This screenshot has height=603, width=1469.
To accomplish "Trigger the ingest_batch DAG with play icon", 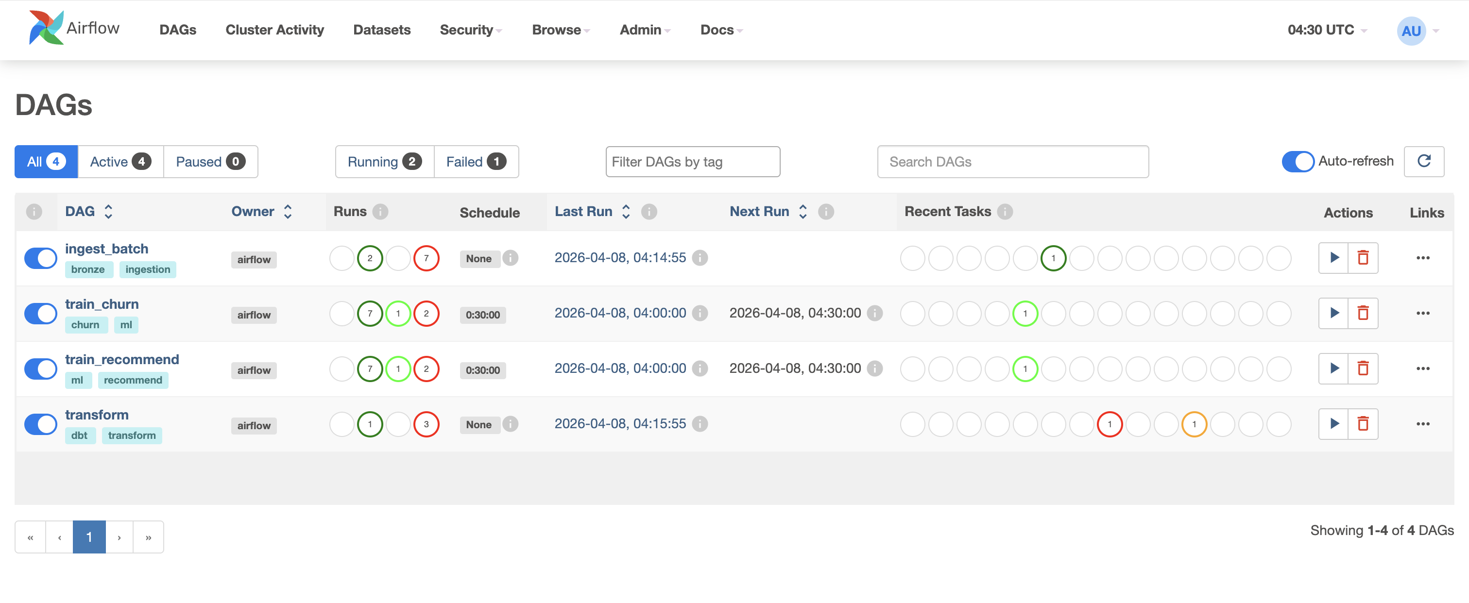I will (x=1334, y=258).
